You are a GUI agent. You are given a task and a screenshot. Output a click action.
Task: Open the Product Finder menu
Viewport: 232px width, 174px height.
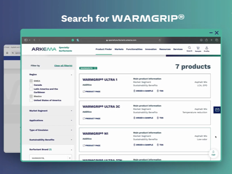104,49
